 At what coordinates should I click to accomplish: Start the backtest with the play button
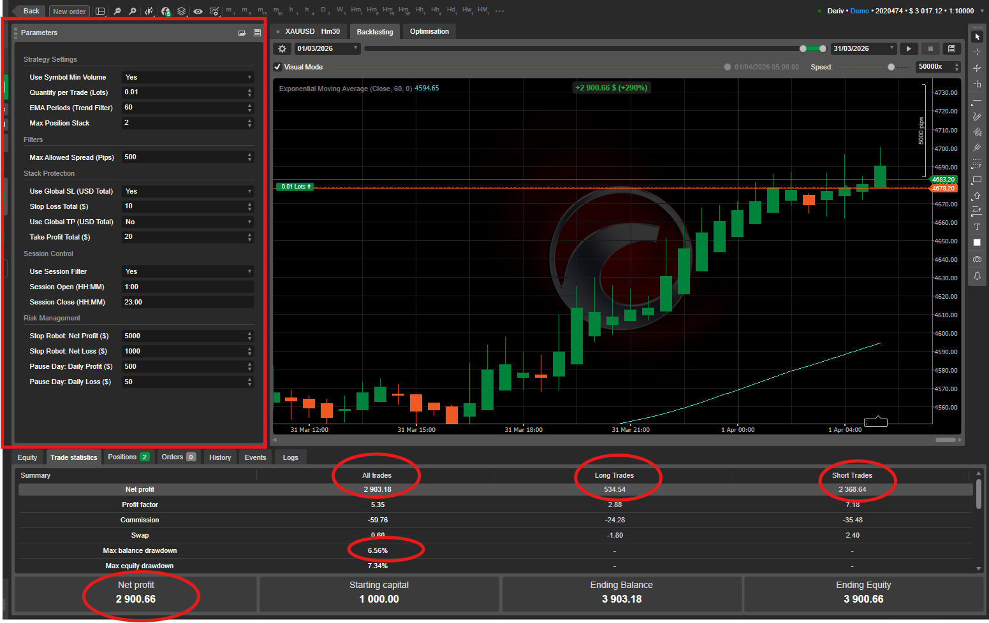(x=909, y=49)
